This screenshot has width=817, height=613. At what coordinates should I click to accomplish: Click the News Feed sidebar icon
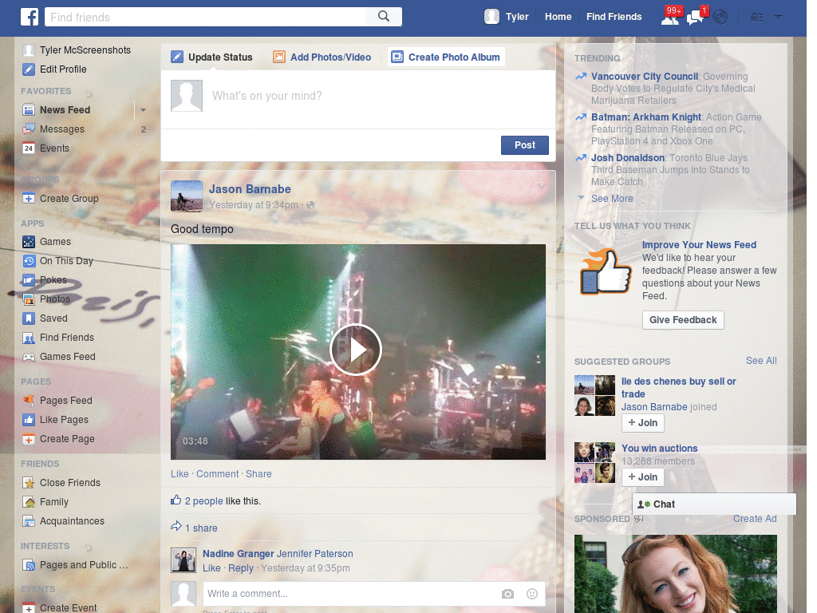coord(29,110)
